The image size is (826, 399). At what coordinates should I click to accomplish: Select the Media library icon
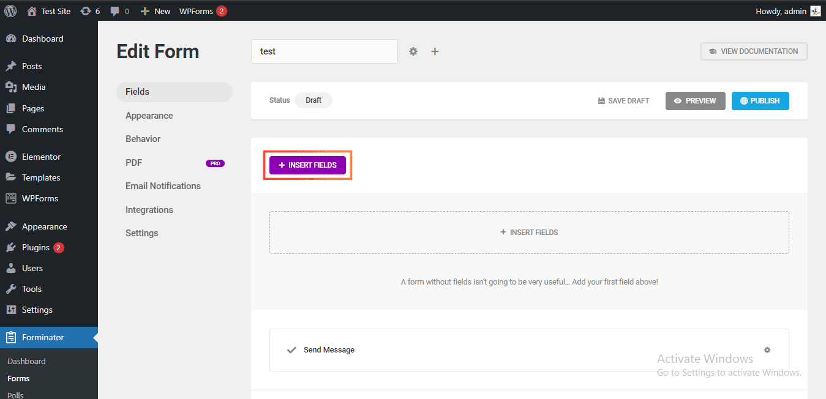click(12, 87)
